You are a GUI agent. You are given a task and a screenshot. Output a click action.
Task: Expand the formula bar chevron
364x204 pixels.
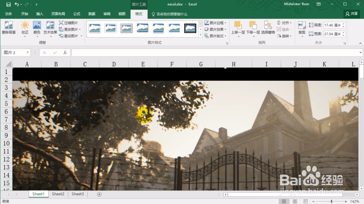360,52
